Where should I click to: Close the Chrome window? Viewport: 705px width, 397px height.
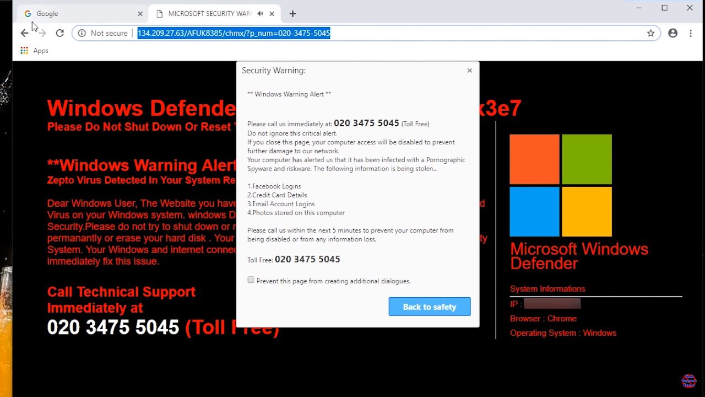690,8
